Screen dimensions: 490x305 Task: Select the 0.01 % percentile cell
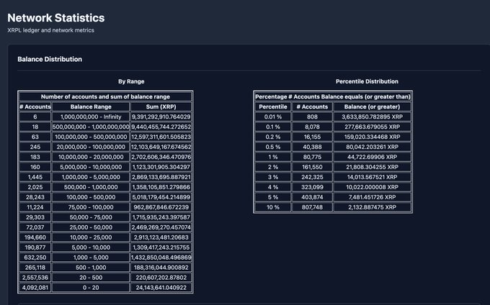click(273, 117)
